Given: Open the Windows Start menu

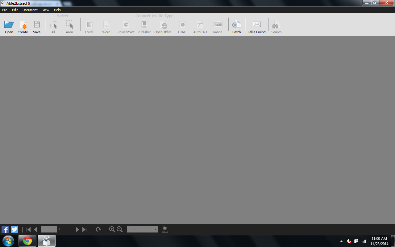Looking at the screenshot, I should 8,241.
